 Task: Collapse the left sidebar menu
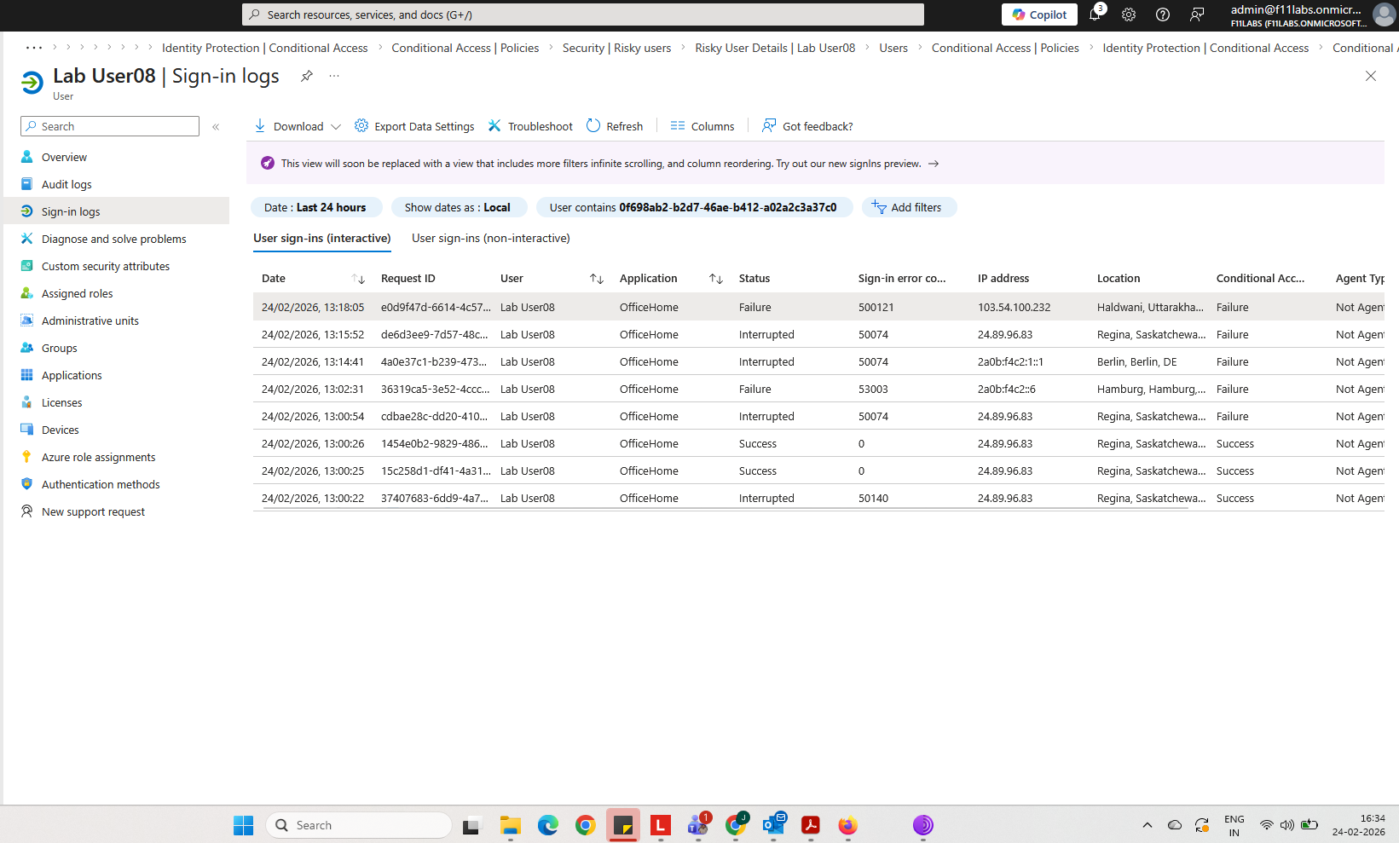point(216,126)
